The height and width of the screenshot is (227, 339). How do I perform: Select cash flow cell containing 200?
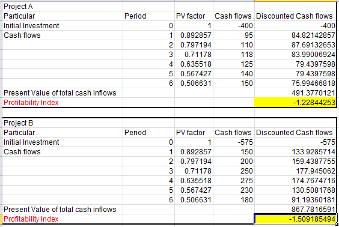coord(234,162)
